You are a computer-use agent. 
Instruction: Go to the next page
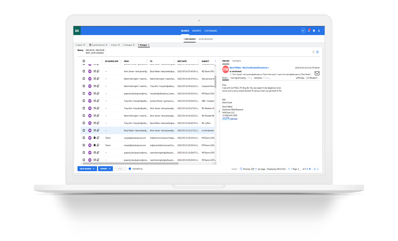pyautogui.click(x=307, y=169)
